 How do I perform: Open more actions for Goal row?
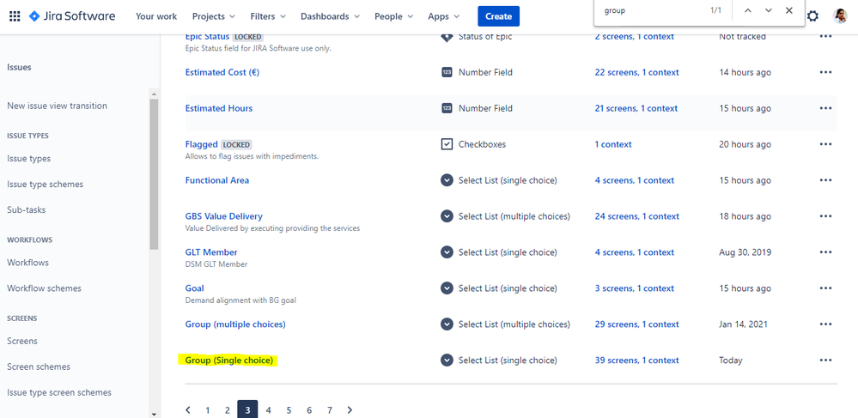tap(825, 288)
